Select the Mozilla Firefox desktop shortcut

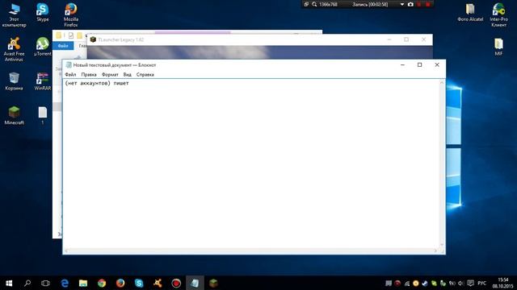point(71,15)
